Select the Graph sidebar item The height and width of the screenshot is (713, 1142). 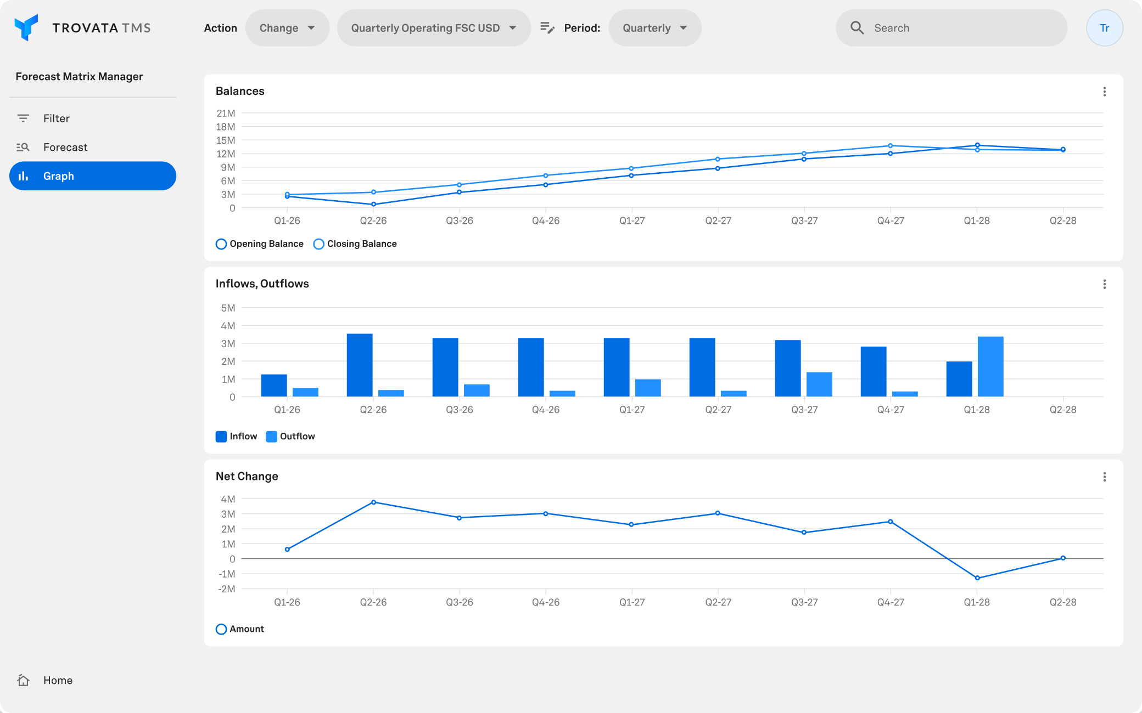click(92, 176)
